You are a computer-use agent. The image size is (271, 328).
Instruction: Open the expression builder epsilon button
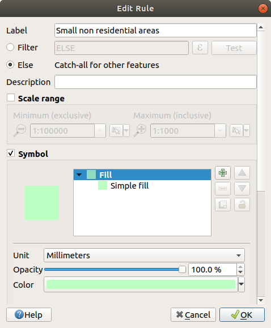pos(200,48)
